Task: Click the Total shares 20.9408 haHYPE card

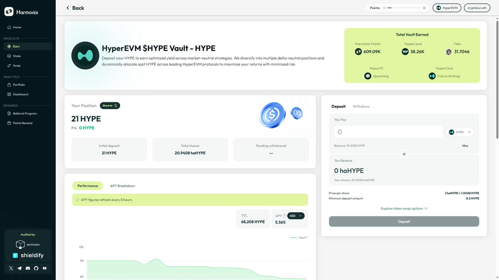Action: 190,149
